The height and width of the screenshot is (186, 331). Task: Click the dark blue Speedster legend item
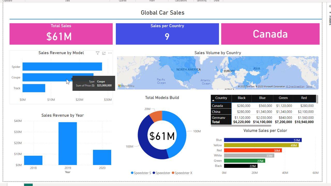tap(161, 173)
